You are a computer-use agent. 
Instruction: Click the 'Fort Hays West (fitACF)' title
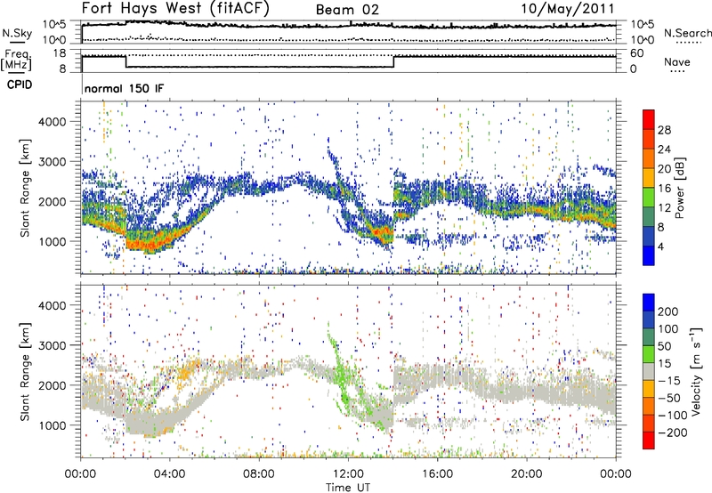coord(175,8)
